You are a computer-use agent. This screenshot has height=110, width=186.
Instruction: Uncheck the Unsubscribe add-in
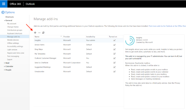tap(114, 71)
